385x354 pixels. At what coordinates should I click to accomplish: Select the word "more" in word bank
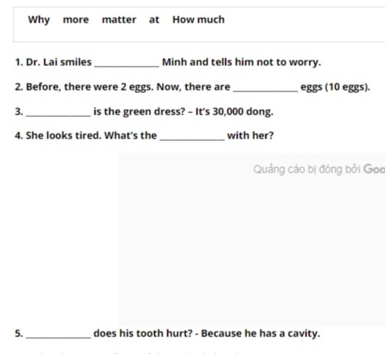[x=76, y=20]
